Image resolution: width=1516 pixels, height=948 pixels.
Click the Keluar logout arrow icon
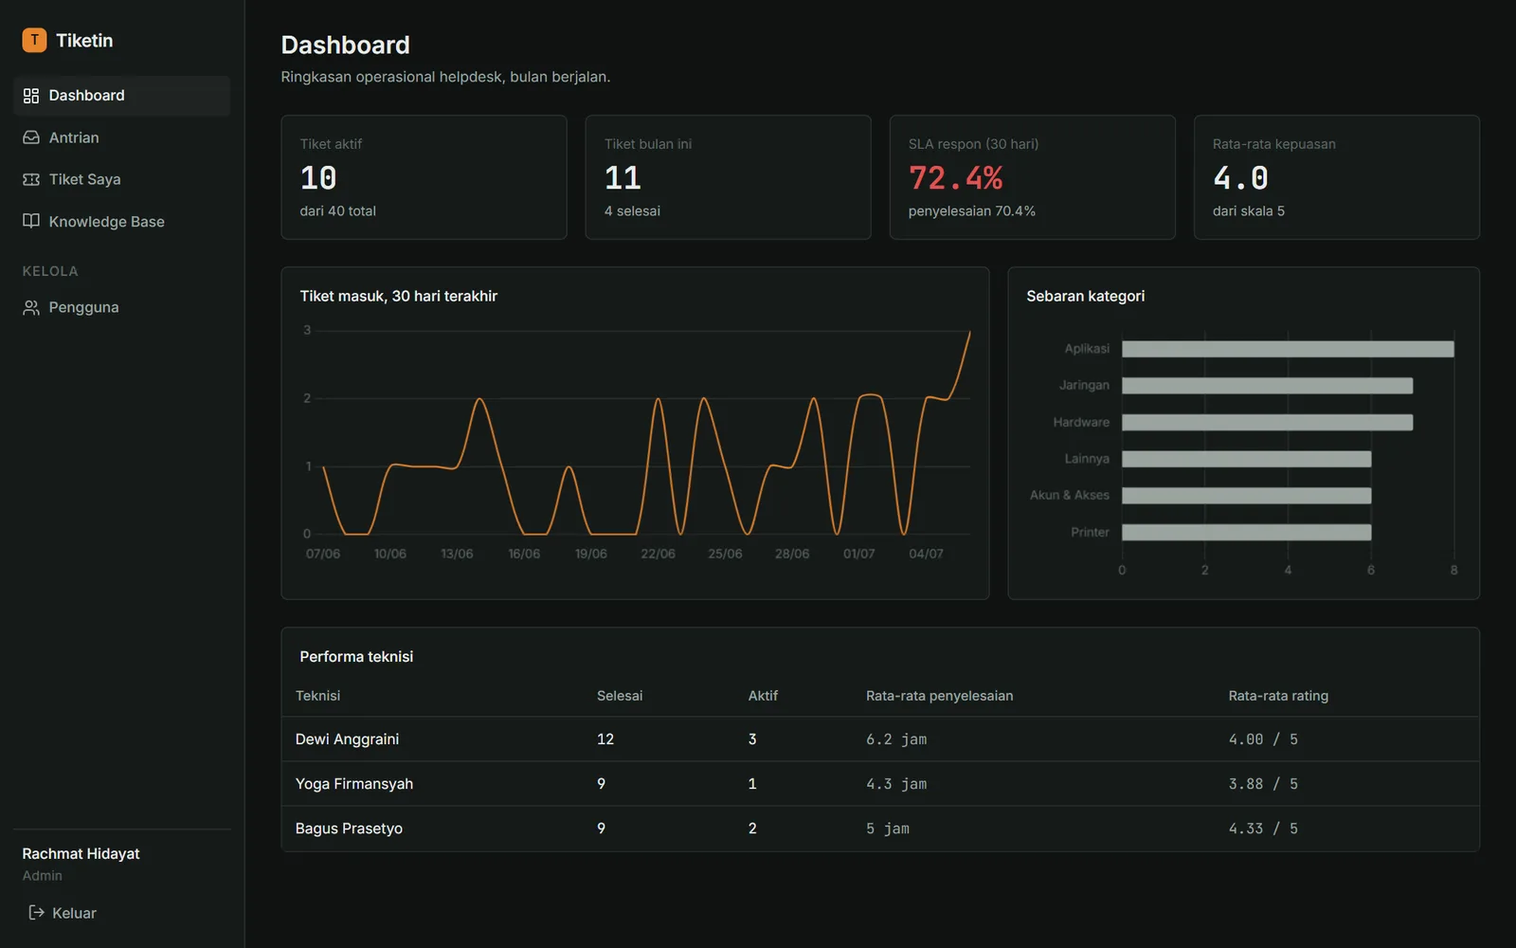[x=36, y=912]
